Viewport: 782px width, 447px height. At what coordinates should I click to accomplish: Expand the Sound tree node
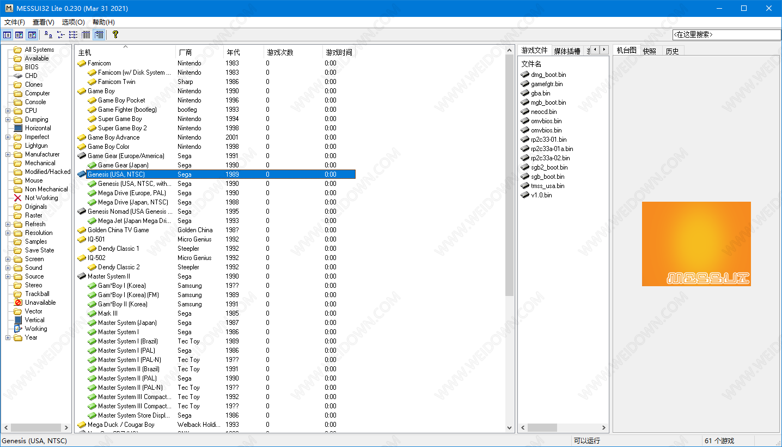click(8, 268)
